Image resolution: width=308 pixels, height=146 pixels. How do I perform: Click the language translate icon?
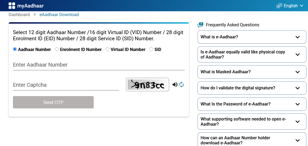coord(279,6)
